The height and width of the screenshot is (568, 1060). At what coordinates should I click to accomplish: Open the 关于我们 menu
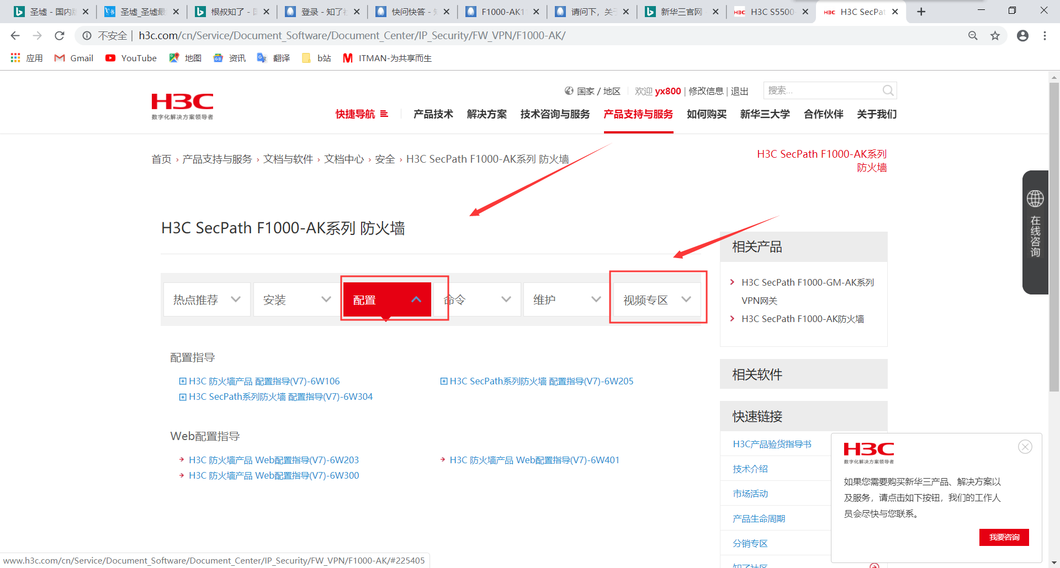[x=877, y=114]
